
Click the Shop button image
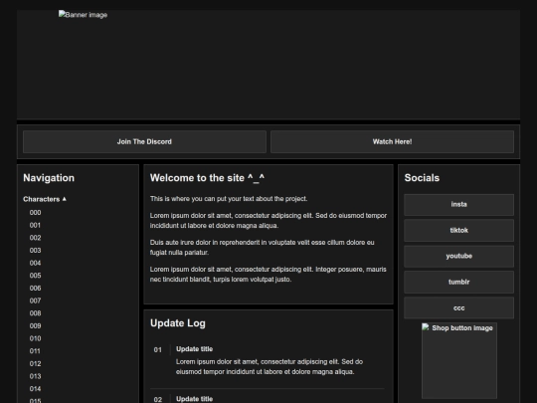pos(459,361)
